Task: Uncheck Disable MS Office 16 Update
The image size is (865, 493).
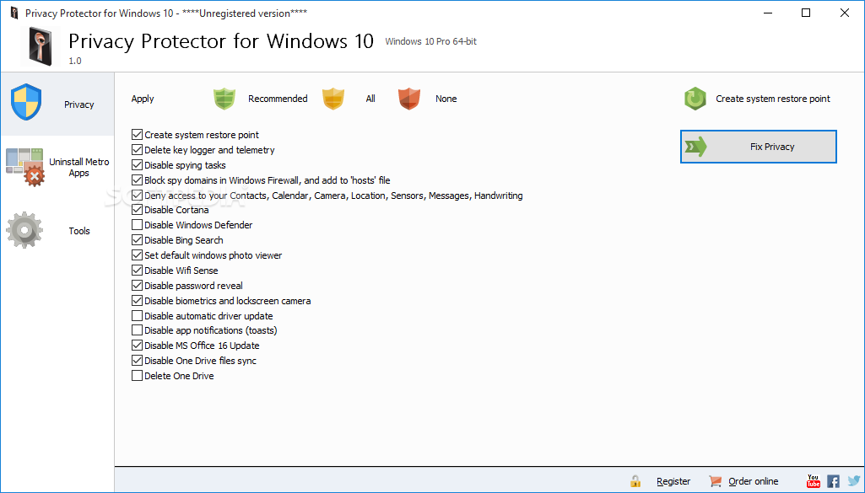Action: [x=137, y=346]
